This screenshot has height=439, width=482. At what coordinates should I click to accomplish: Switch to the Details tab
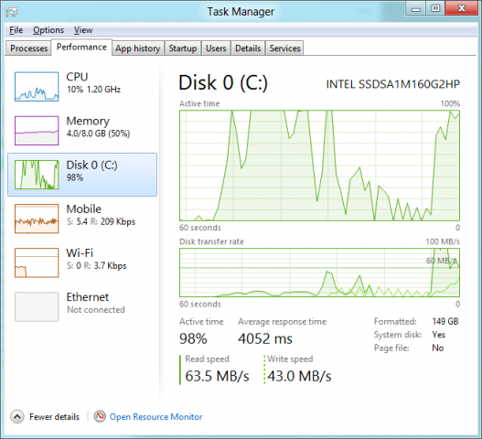tap(248, 48)
